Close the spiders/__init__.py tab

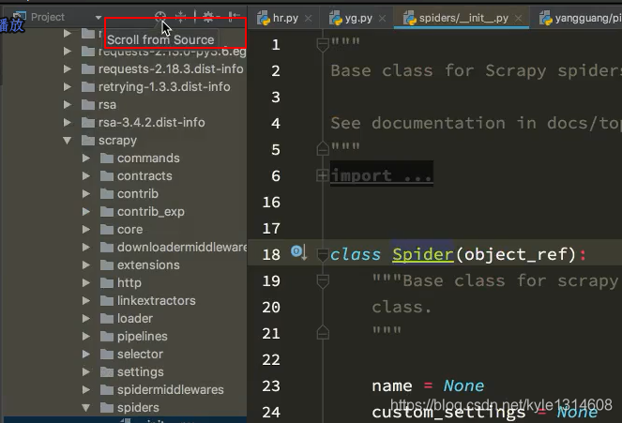pos(518,19)
